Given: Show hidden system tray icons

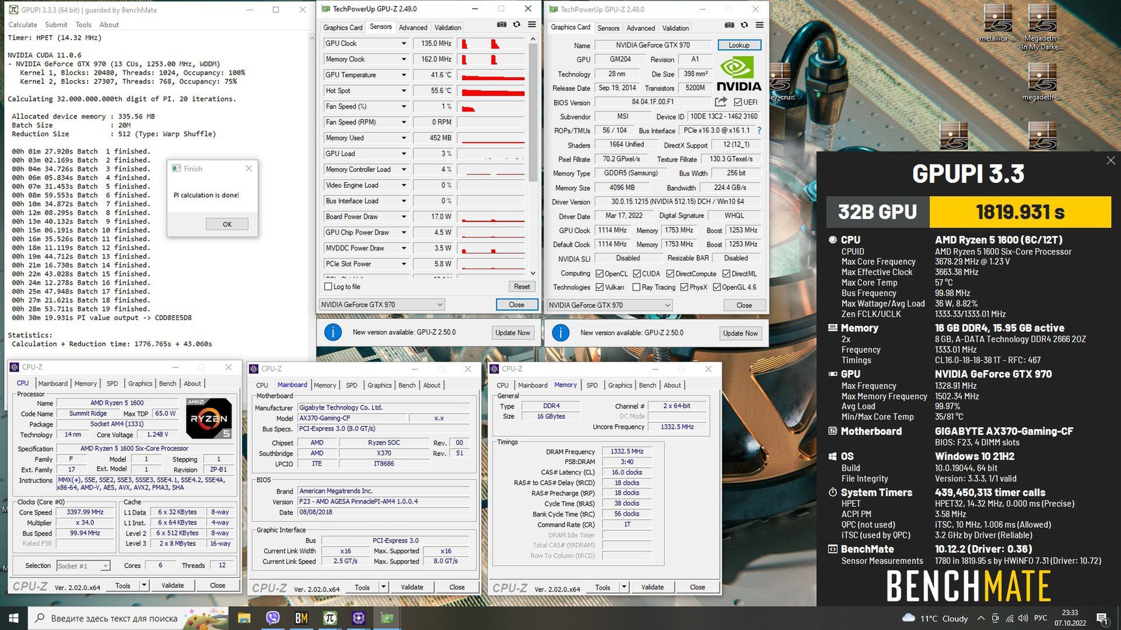Looking at the screenshot, I should [x=981, y=618].
